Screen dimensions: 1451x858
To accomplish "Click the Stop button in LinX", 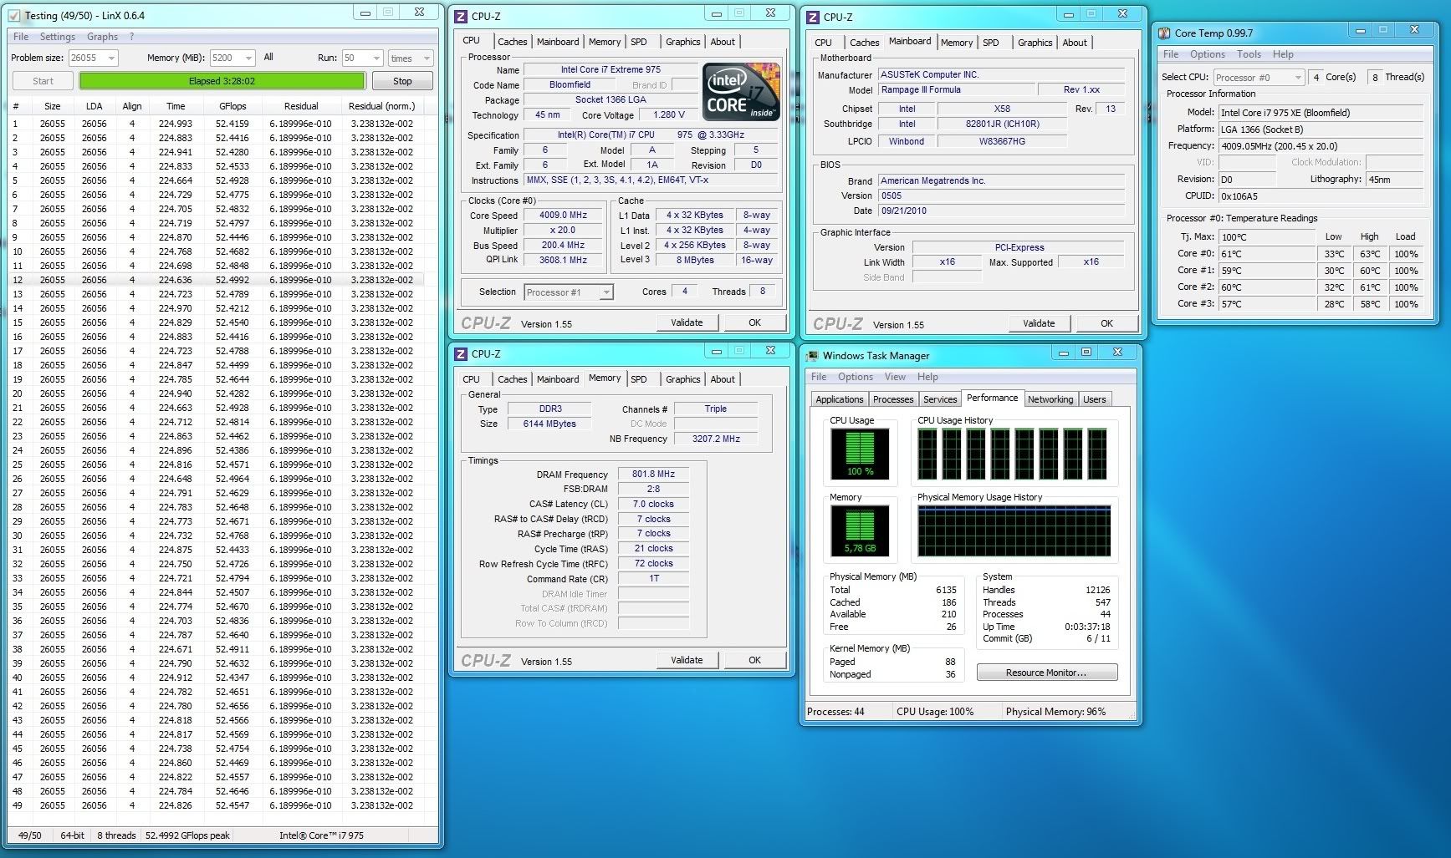I will pos(402,81).
